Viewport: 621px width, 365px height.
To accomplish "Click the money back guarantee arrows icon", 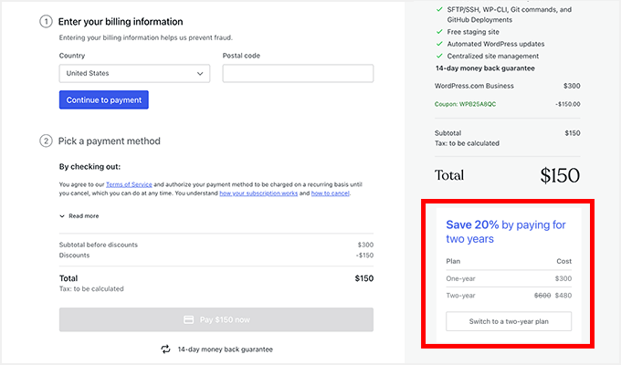I will tap(165, 349).
